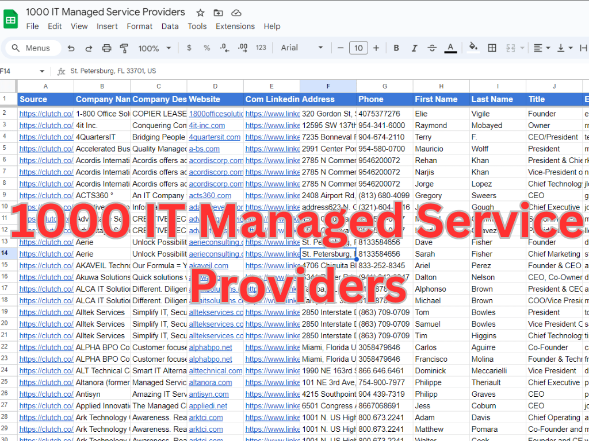Open the Extensions menu
Viewport: 589px width, 441px height.
pos(235,26)
